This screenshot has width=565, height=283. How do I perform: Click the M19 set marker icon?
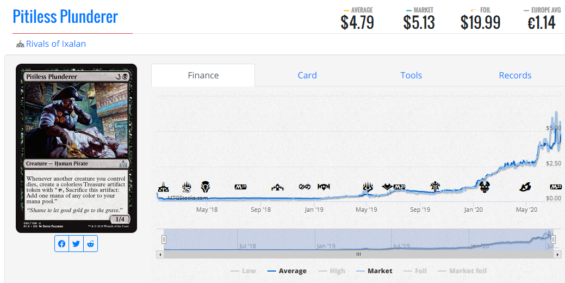pyautogui.click(x=240, y=187)
